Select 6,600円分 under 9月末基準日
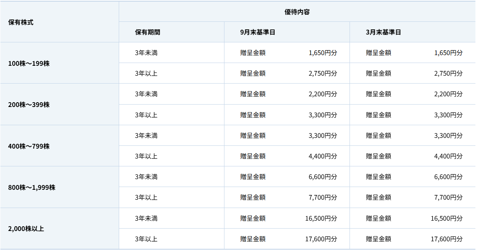477x250 pixels. [323, 177]
